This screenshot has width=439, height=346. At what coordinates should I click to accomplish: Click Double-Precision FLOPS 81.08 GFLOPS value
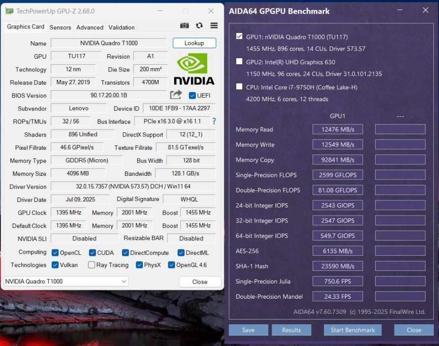[338, 190]
